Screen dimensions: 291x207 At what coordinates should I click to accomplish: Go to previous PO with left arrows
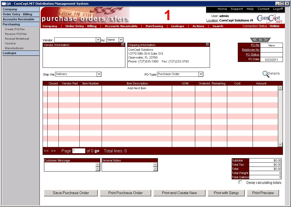point(254,40)
